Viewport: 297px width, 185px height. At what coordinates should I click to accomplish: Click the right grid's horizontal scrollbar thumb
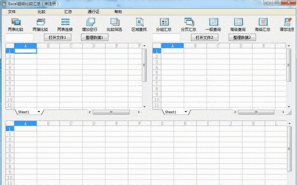256,112
